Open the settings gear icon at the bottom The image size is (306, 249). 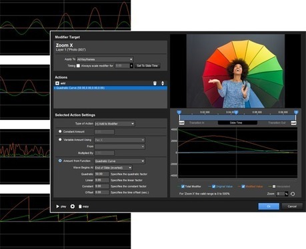73,206
